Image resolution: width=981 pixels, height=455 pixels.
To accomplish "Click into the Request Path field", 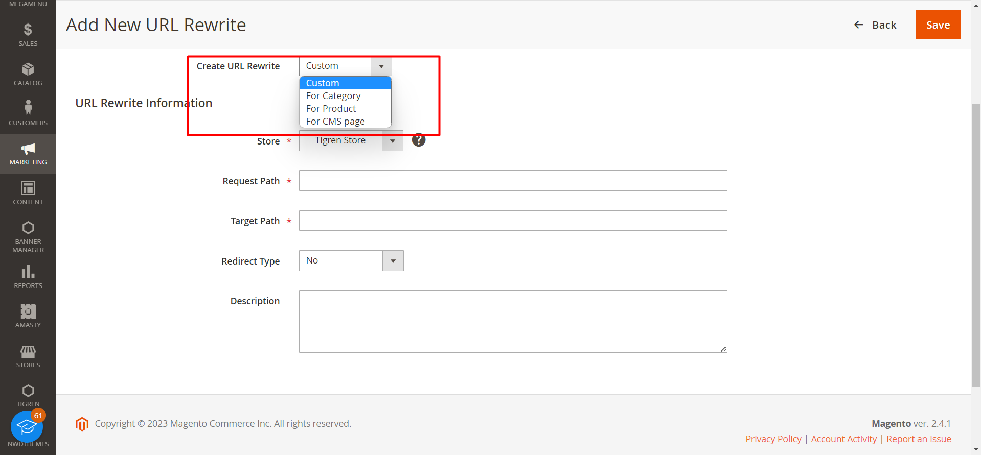I will [513, 181].
